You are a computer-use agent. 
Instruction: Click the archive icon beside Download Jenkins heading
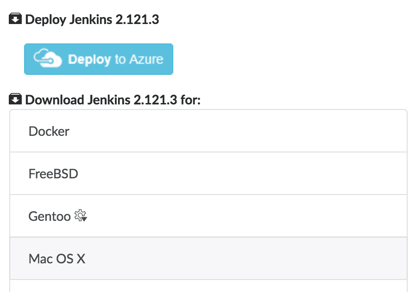point(15,99)
